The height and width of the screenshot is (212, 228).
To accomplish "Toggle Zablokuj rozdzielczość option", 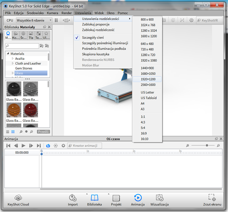I will tap(103, 30).
